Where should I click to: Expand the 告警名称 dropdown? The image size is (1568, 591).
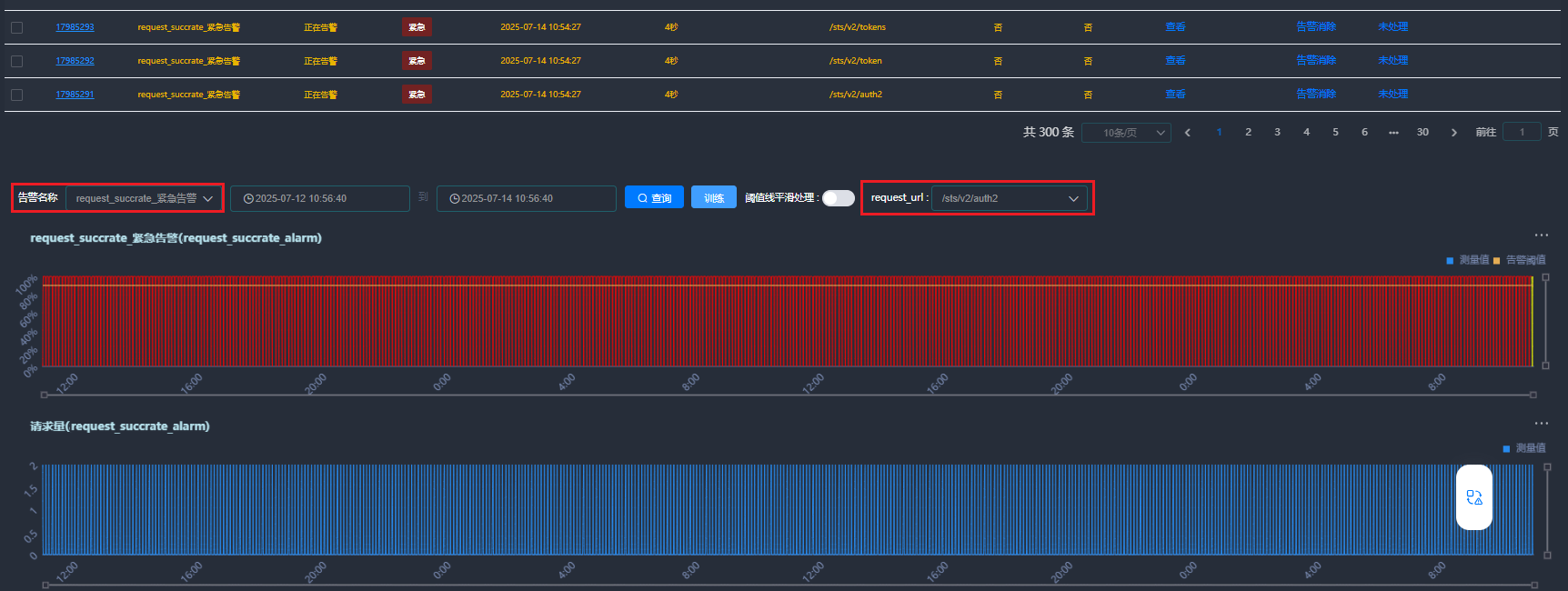(x=145, y=198)
